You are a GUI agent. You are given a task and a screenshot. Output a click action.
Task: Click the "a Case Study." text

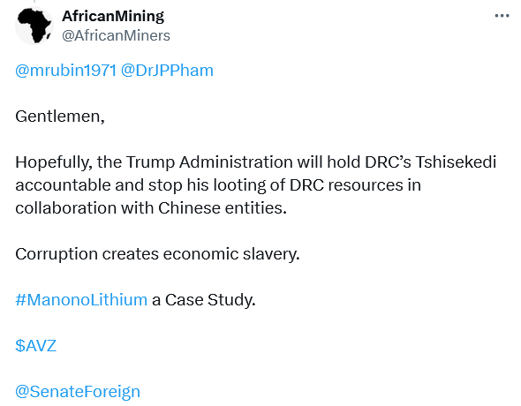(x=204, y=300)
